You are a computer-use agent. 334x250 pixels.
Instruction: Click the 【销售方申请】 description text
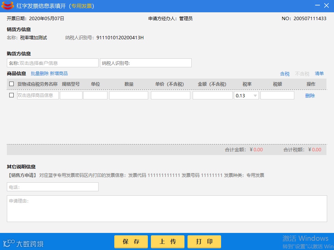pyautogui.click(x=136, y=176)
